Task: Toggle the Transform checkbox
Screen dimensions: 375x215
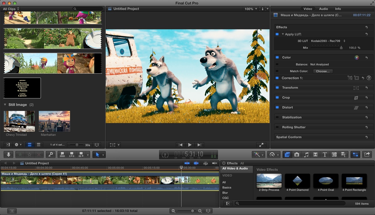Action: click(x=277, y=88)
